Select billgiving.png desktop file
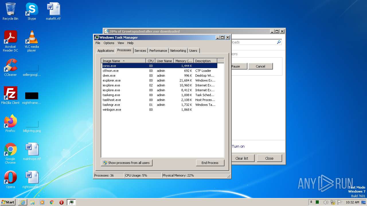 pos(32,126)
